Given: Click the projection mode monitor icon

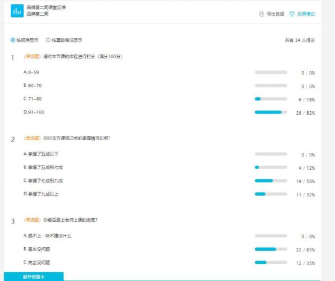Looking at the screenshot, I should click(291, 14).
